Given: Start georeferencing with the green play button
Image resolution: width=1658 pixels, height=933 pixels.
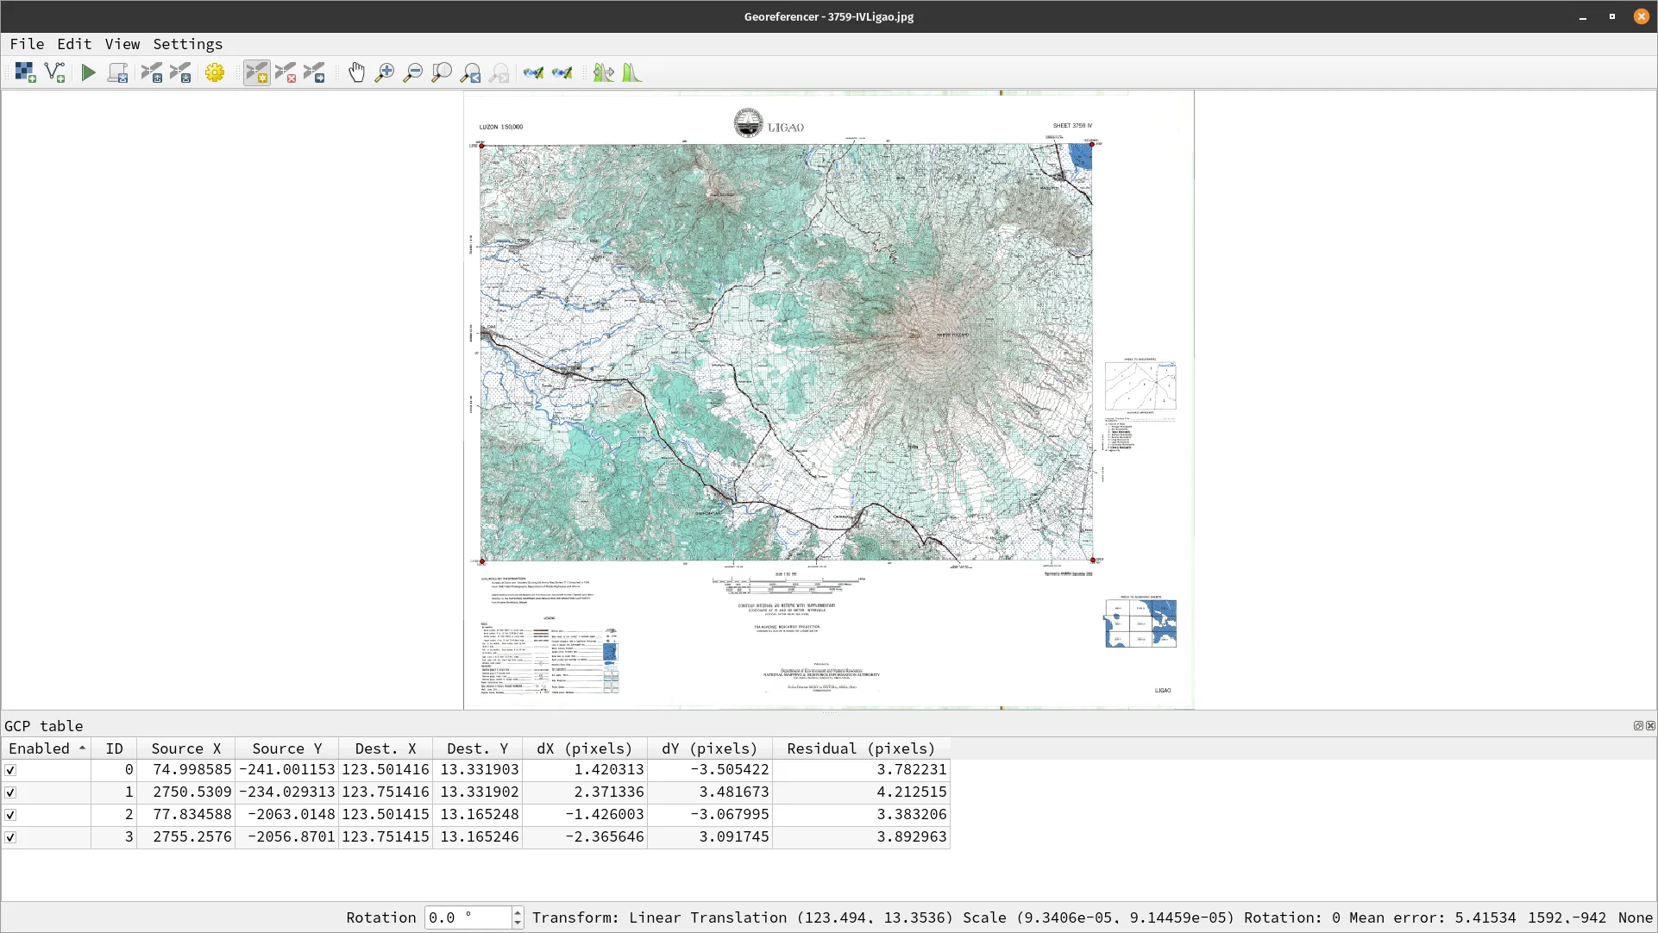Looking at the screenshot, I should click(88, 73).
